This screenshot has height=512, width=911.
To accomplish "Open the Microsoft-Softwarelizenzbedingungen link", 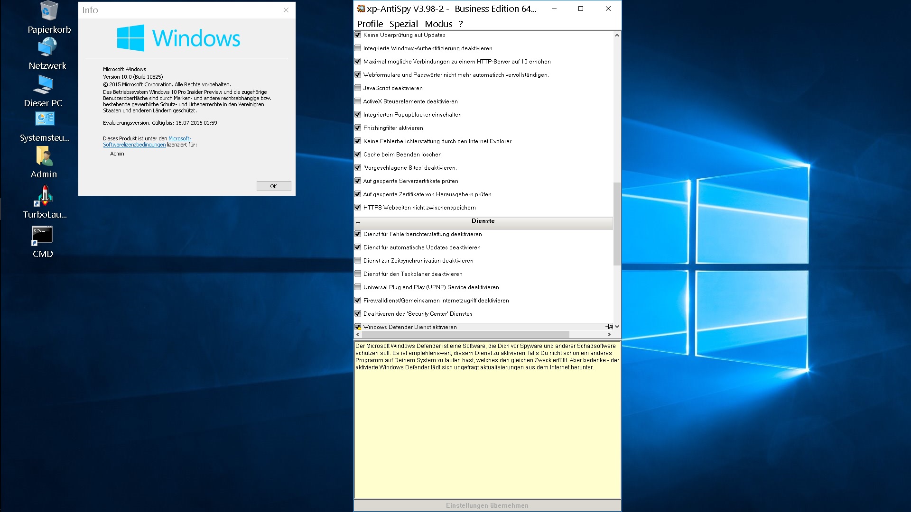I will 134,145.
